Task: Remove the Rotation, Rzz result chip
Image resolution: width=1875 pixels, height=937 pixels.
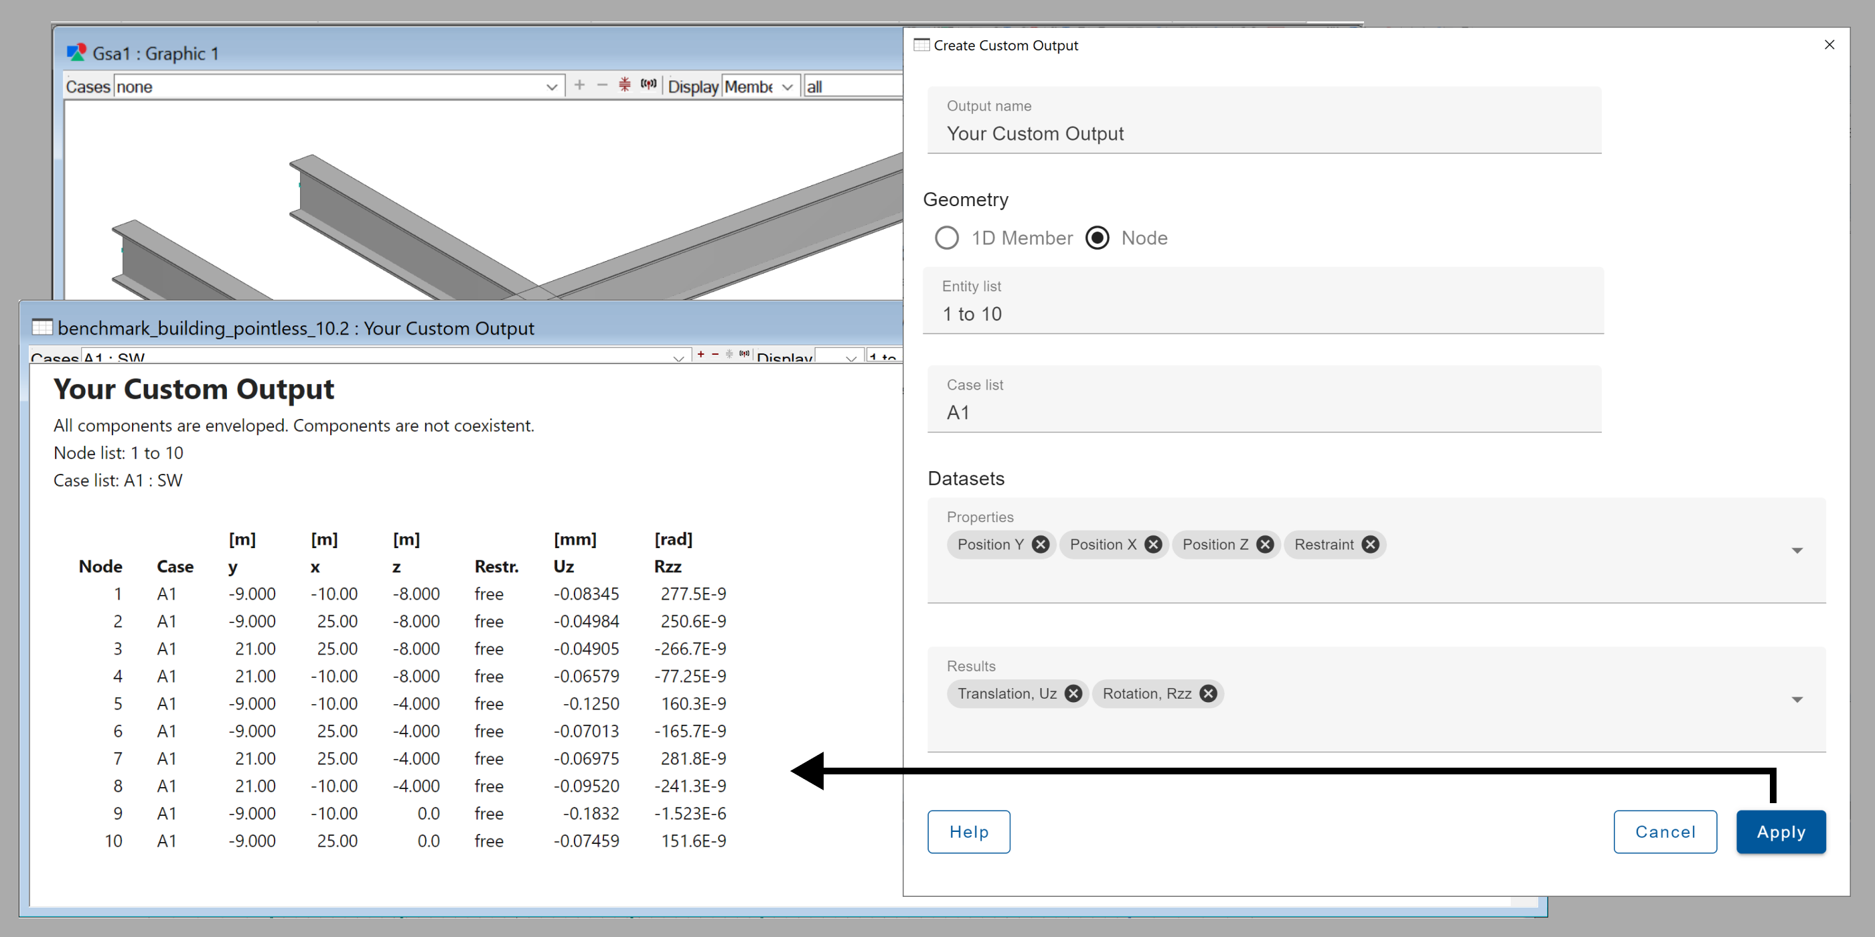Action: click(x=1208, y=693)
